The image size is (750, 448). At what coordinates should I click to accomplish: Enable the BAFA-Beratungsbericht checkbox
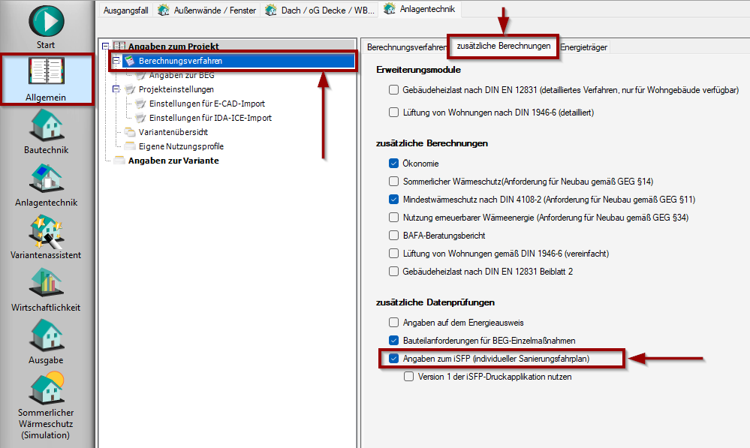click(x=393, y=235)
